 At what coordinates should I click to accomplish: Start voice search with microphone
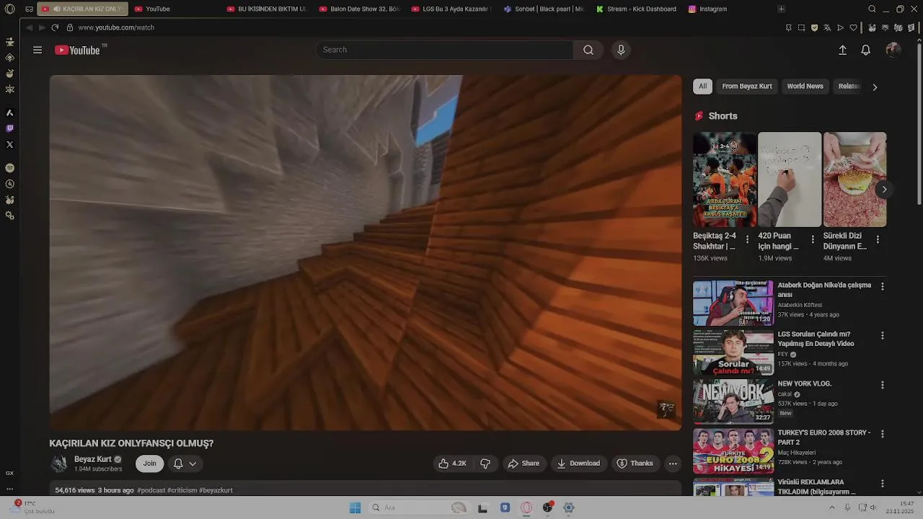pyautogui.click(x=621, y=50)
